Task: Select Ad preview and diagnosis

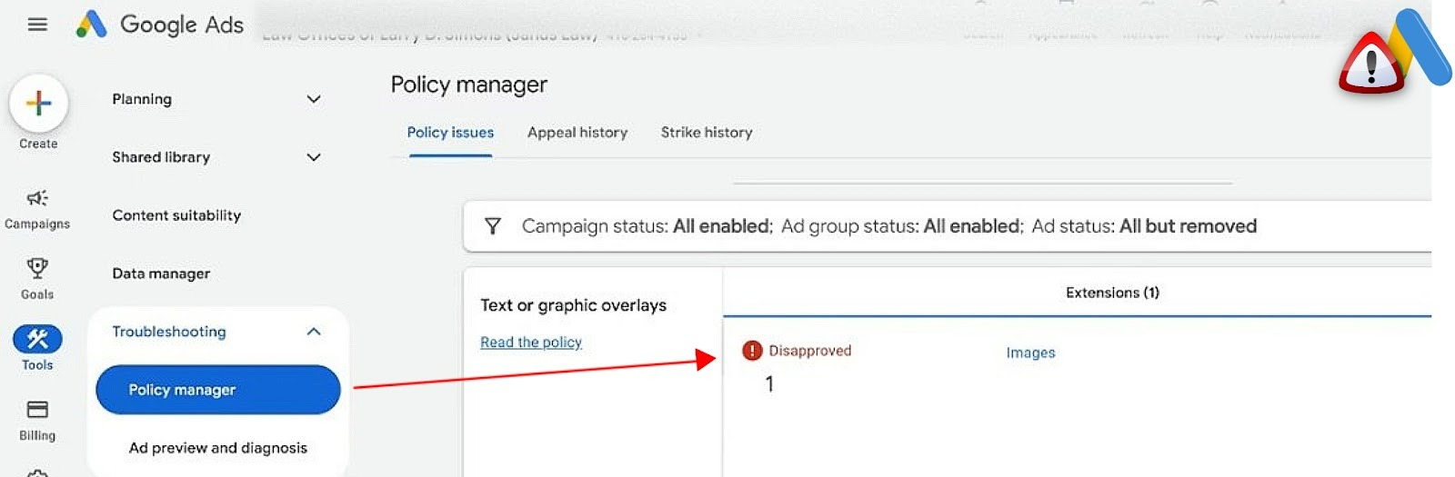Action: [x=218, y=448]
